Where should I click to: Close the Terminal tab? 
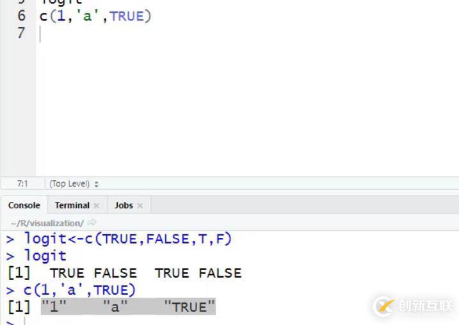96,206
